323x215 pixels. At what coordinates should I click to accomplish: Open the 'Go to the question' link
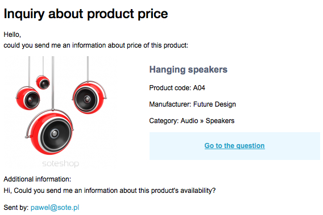click(x=234, y=146)
